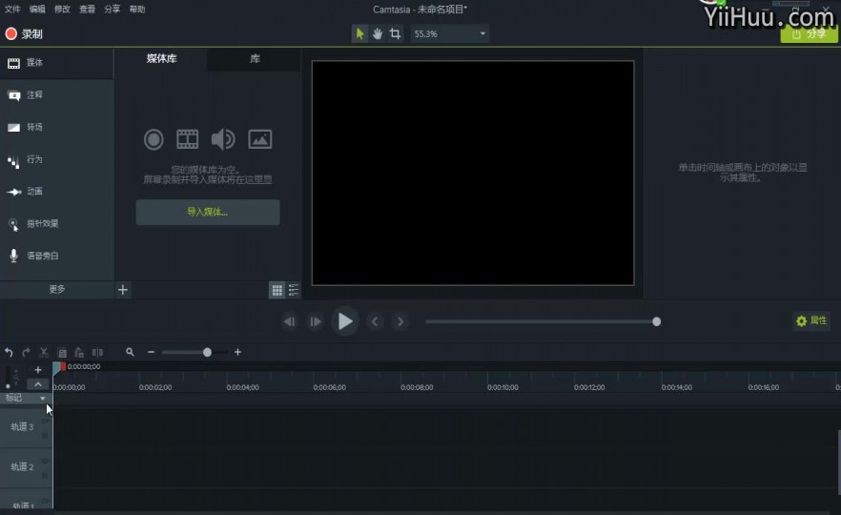841x515 pixels.
Task: Open the 帮助 menu
Action: [x=137, y=10]
